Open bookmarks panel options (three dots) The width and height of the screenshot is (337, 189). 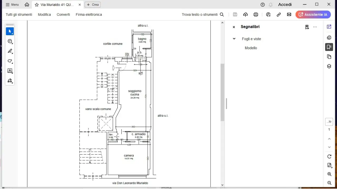(315, 27)
